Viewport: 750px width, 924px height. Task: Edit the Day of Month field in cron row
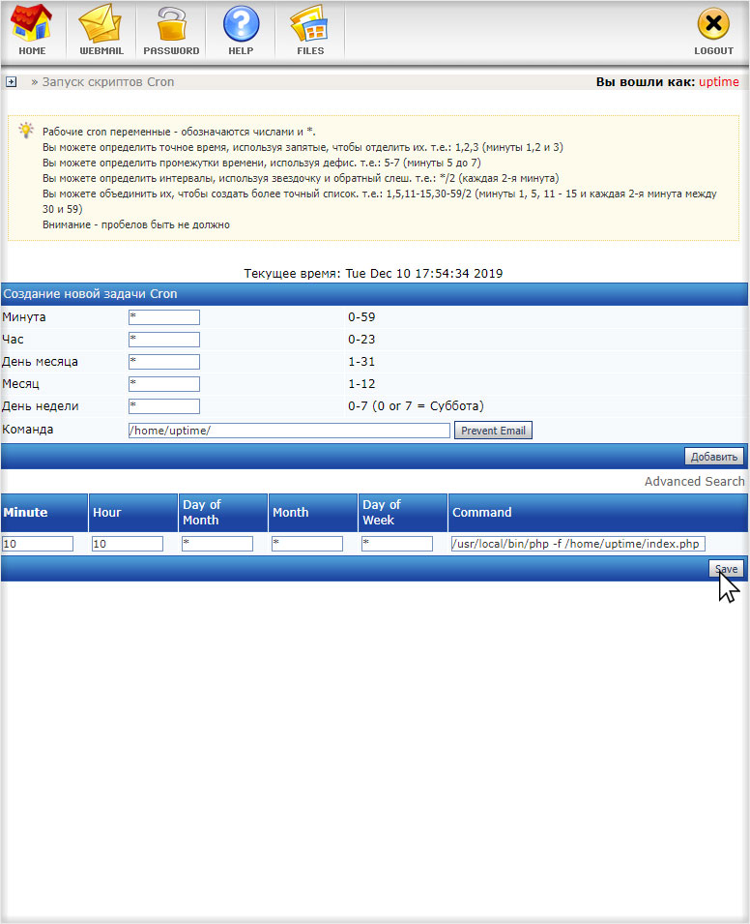[x=217, y=544]
